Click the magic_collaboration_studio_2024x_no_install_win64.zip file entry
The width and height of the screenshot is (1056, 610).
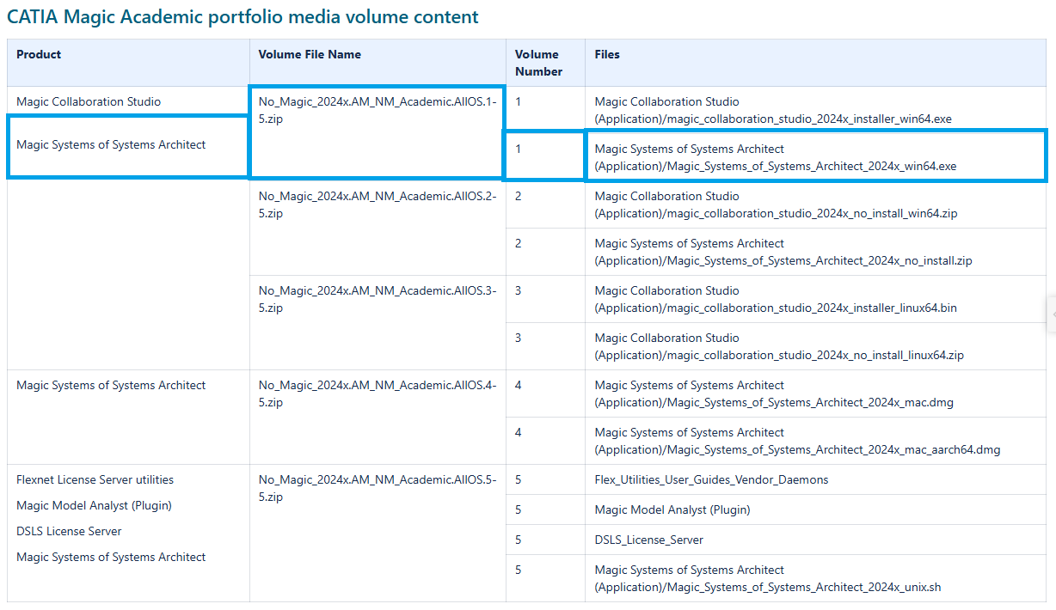[x=776, y=204]
